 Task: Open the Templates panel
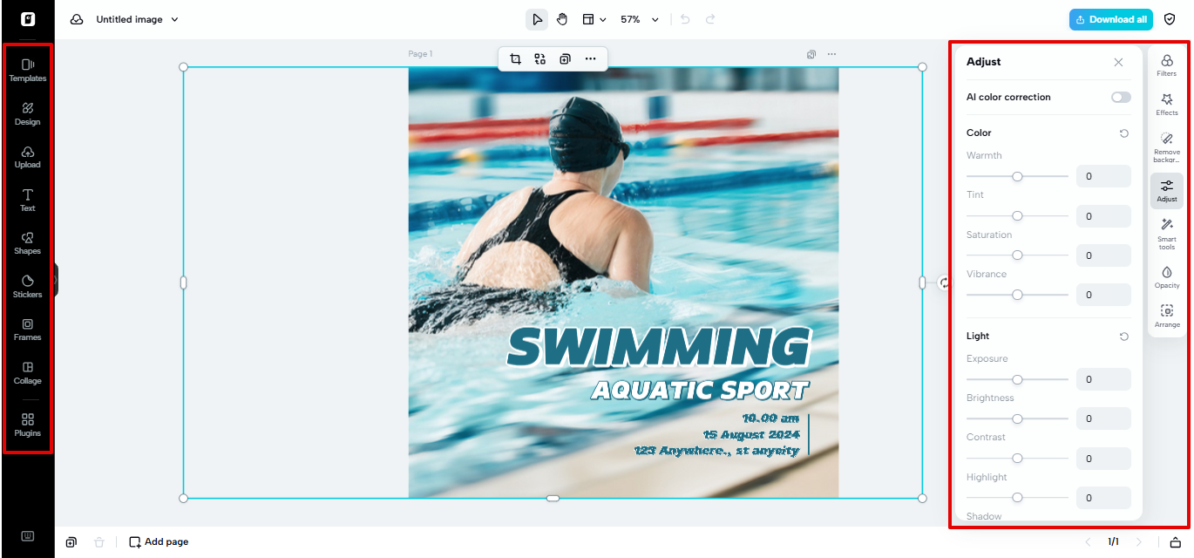point(28,70)
